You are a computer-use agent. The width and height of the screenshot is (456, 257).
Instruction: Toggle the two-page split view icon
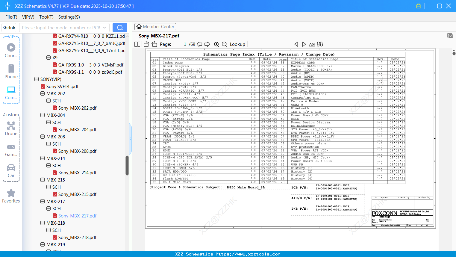pyautogui.click(x=137, y=44)
